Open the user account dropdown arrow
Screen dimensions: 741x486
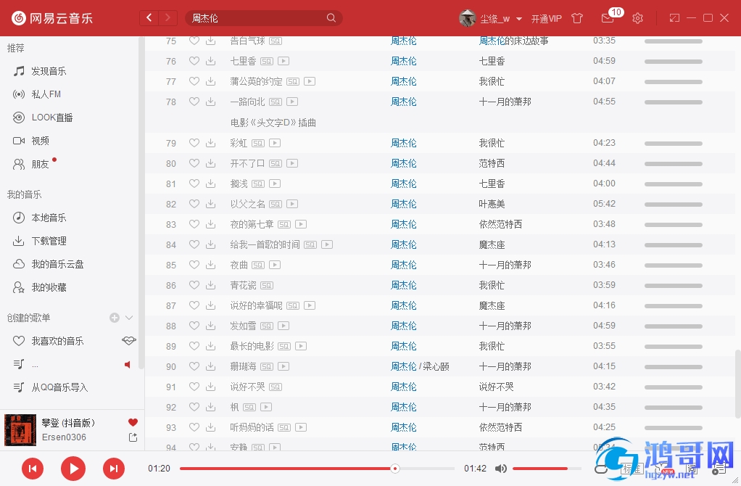519,19
